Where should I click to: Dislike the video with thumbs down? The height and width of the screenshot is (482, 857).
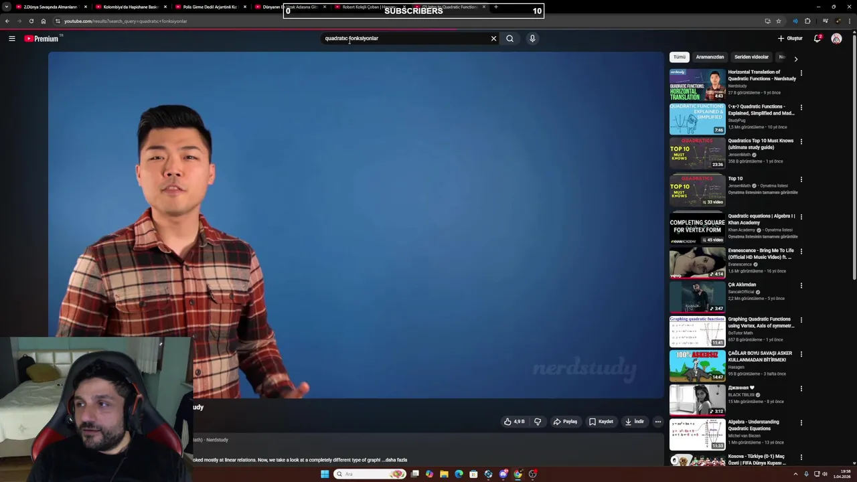tap(538, 422)
